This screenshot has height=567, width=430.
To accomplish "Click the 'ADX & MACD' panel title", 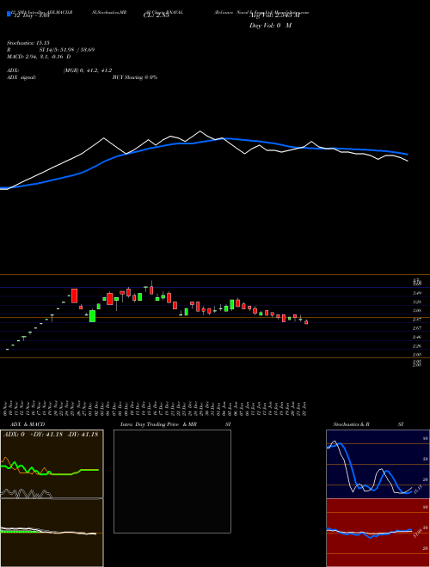I will 28,424.
